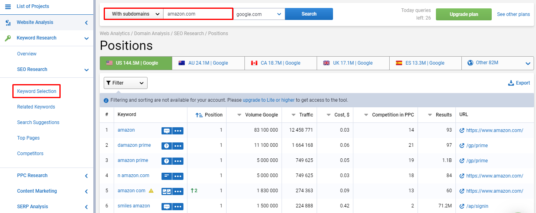The height and width of the screenshot is (213, 536).
Task: Open Related Keywords in the sidebar
Action: click(x=36, y=107)
